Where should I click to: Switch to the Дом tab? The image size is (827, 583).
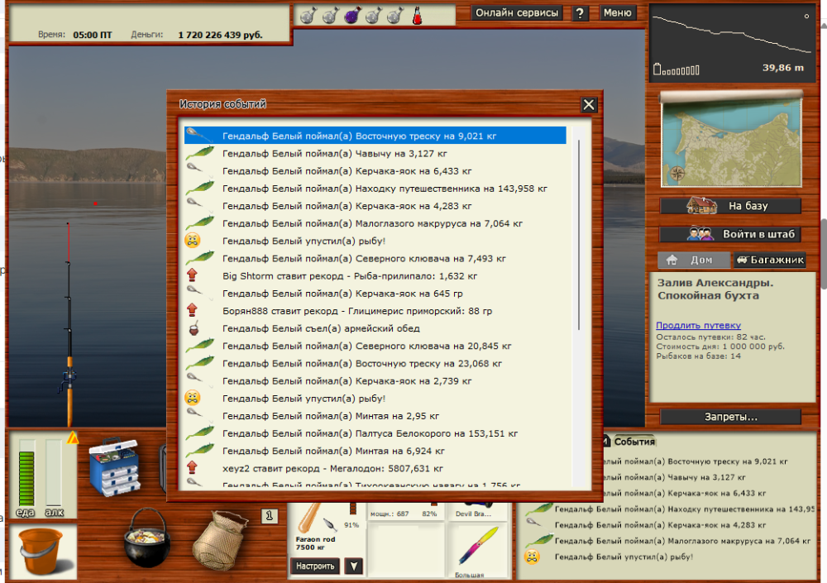(x=693, y=259)
